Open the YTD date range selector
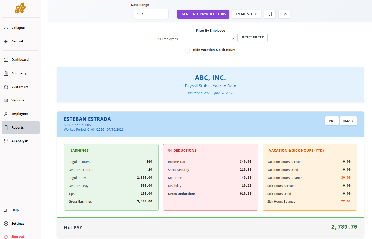 [151, 14]
